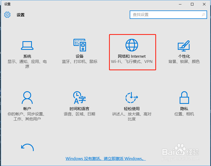Click Wi-Fi、飞行模式、VPN description text

(x=132, y=62)
